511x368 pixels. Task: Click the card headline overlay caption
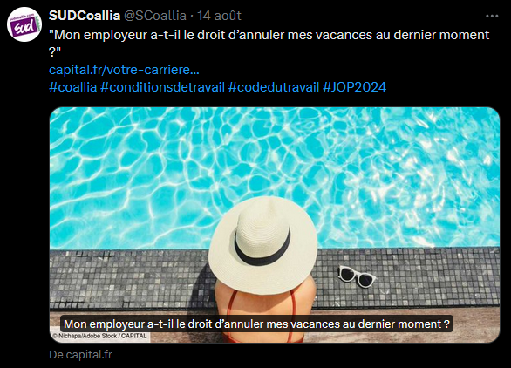256,324
